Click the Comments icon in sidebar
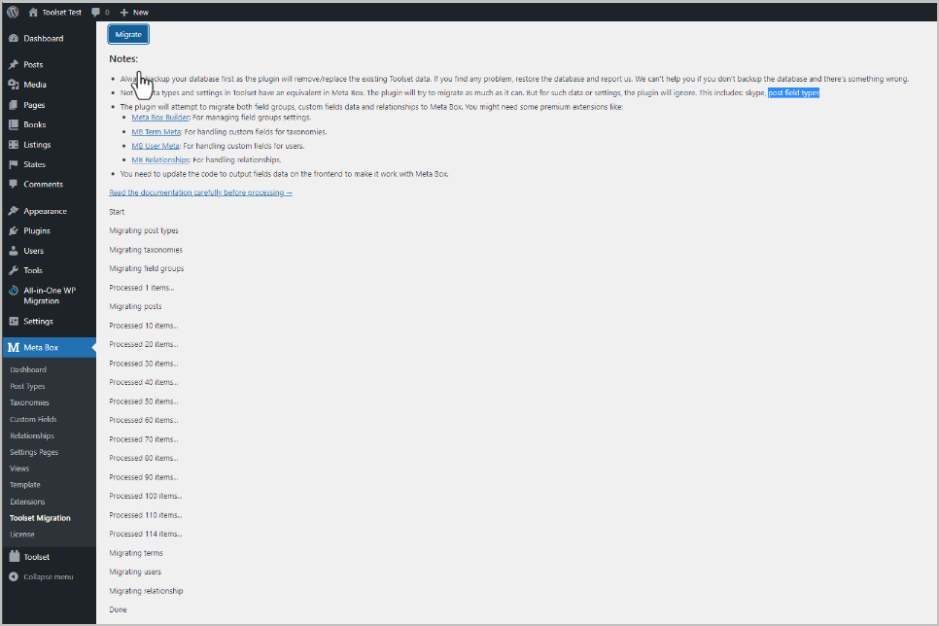 14,185
